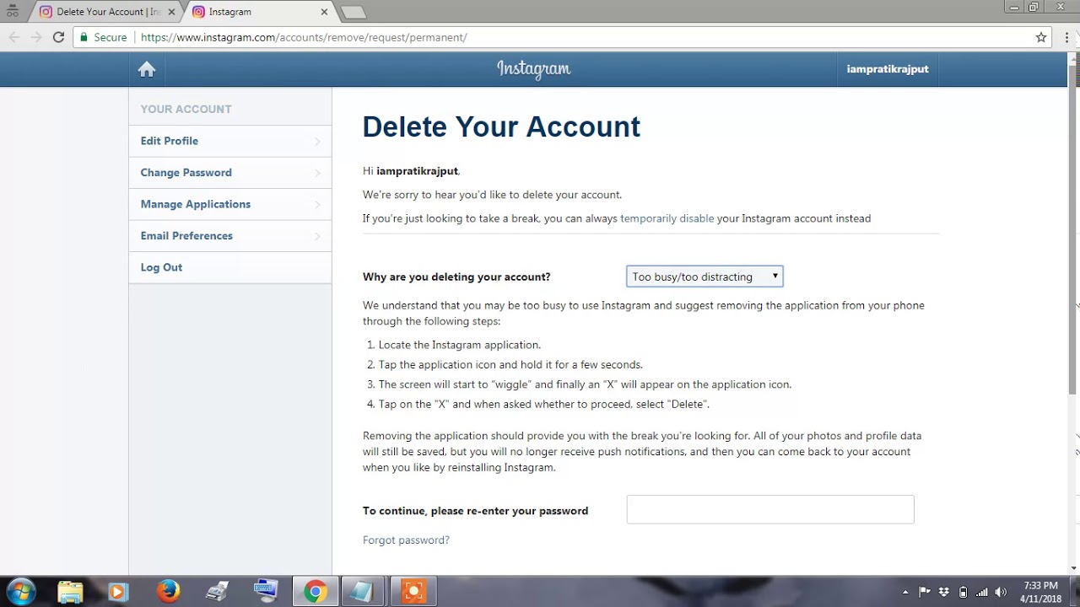Viewport: 1080px width, 607px height.
Task: Expand the Edit Profile chevron arrow
Action: pyautogui.click(x=318, y=142)
